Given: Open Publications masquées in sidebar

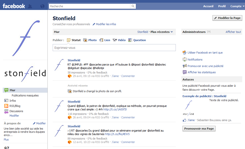Looking at the screenshot, I should 25,95.
